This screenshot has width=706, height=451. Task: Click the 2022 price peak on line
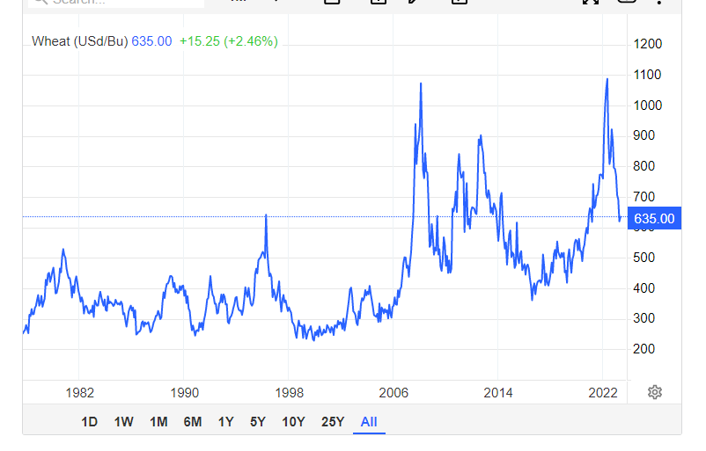tap(607, 80)
